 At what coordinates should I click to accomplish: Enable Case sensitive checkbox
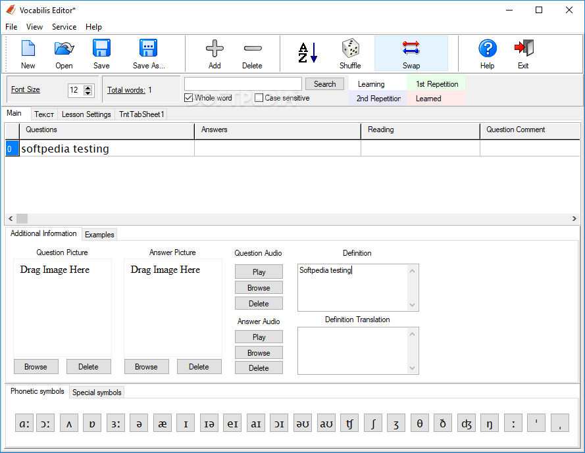point(259,98)
